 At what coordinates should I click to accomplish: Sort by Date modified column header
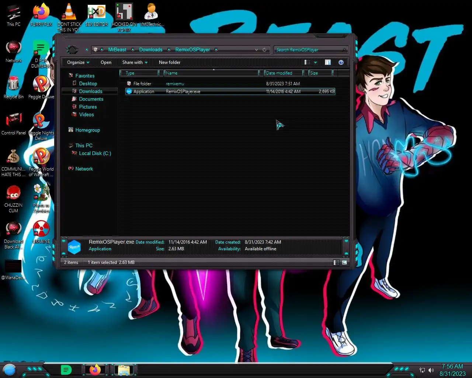coord(283,73)
